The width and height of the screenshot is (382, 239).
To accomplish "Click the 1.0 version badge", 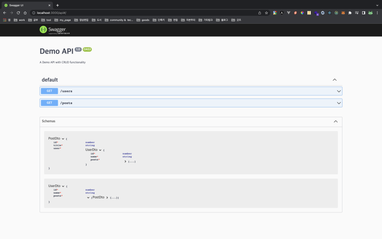I will 78,49.
